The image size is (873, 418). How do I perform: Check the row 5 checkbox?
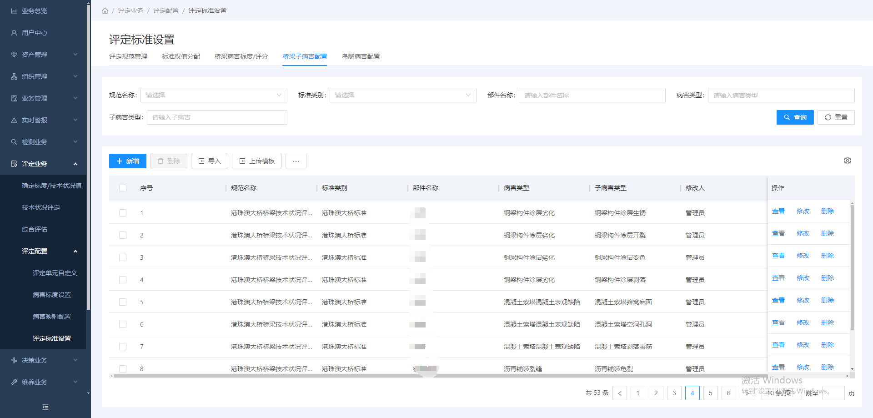pyautogui.click(x=123, y=302)
